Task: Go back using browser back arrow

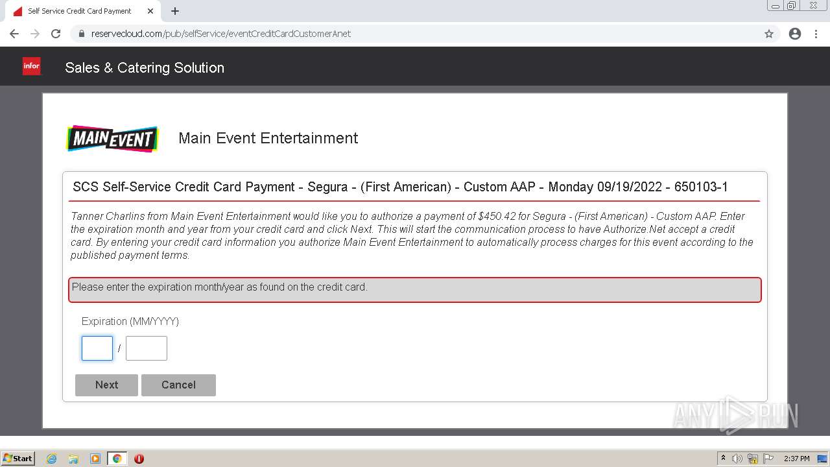Action: pos(14,34)
